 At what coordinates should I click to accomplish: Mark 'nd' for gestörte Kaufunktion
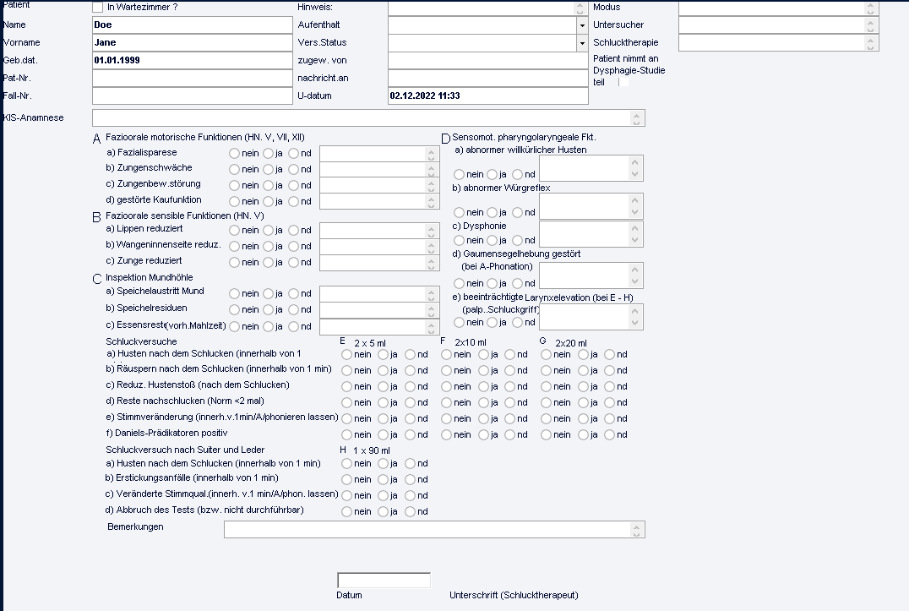(x=294, y=201)
